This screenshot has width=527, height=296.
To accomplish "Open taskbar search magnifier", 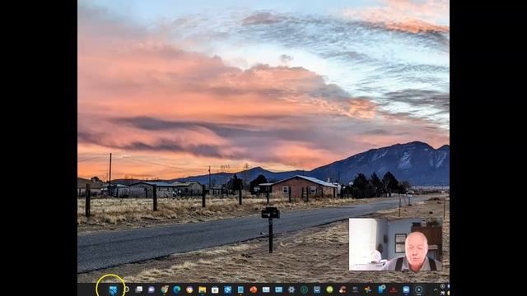I will 126,289.
